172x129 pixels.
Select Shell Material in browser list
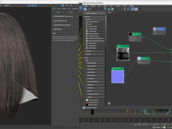(x=95, y=43)
